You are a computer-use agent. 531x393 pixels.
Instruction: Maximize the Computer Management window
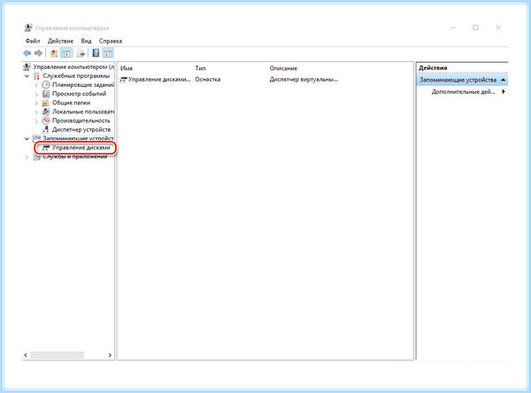tap(475, 27)
